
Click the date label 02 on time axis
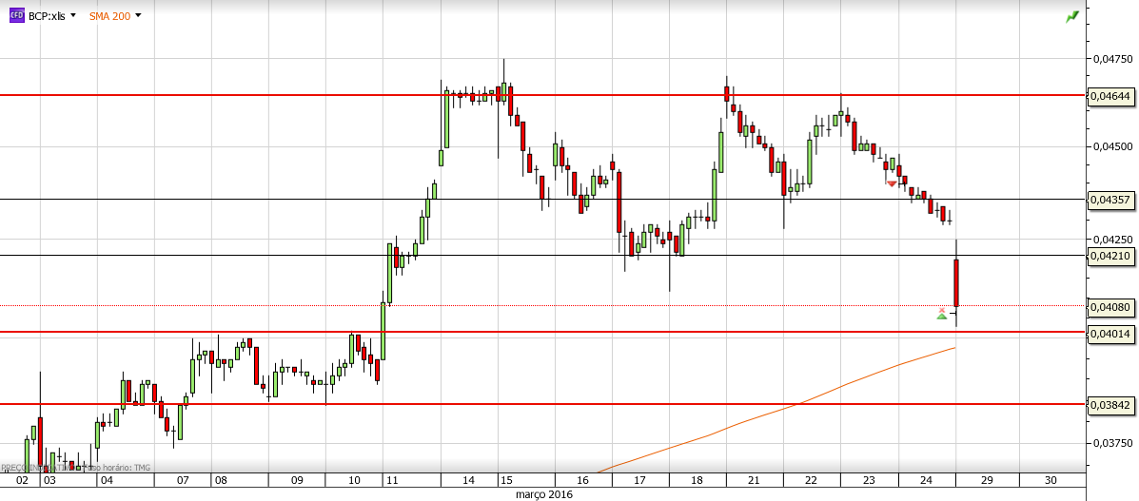coord(22,480)
